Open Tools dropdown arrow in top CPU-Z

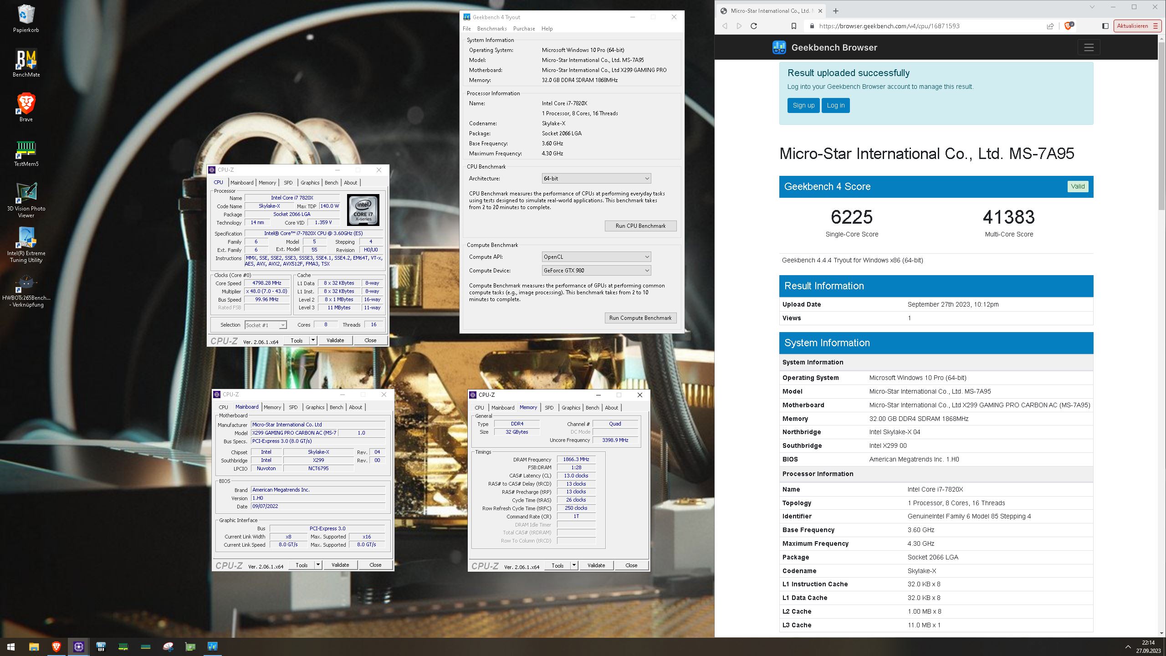point(313,340)
